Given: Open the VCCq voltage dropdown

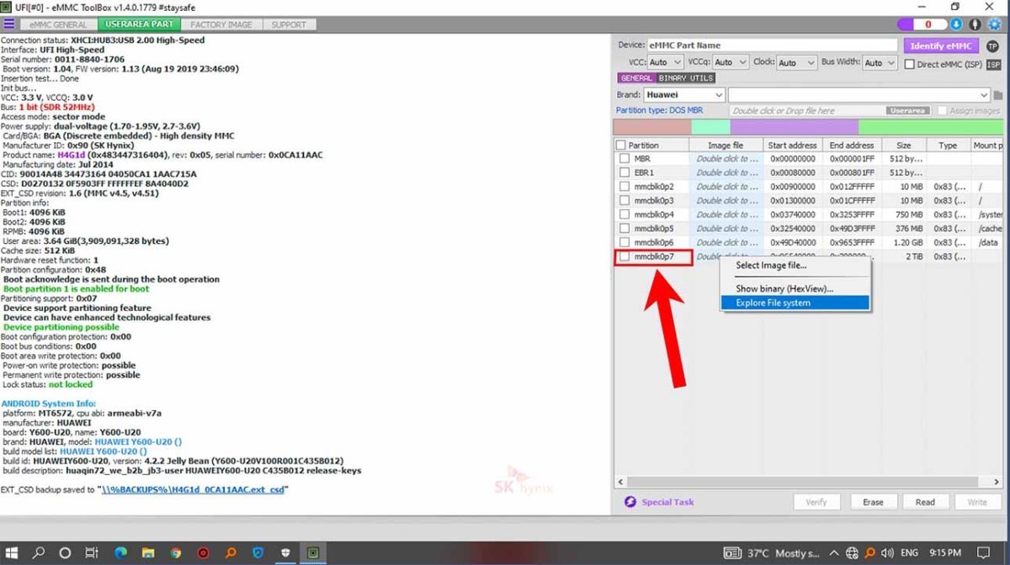Looking at the screenshot, I should click(x=731, y=62).
